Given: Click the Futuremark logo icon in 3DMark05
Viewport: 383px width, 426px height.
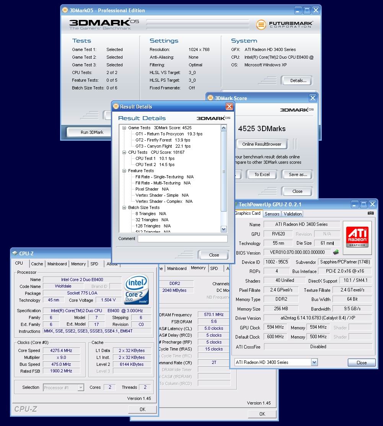Looking at the screenshot, I should (261, 25).
